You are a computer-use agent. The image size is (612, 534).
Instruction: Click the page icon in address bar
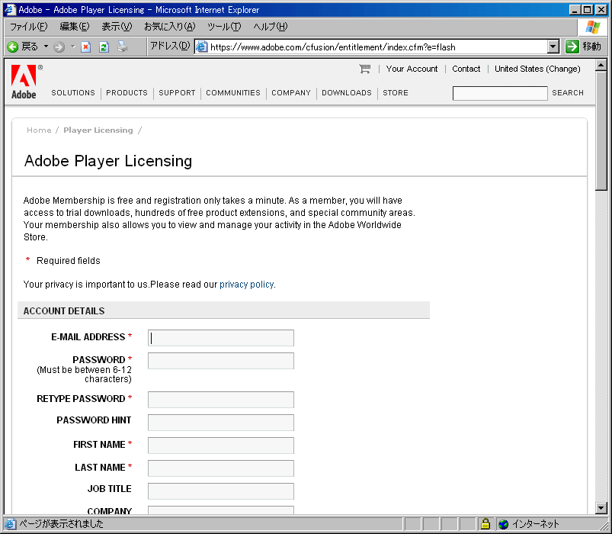pos(201,47)
